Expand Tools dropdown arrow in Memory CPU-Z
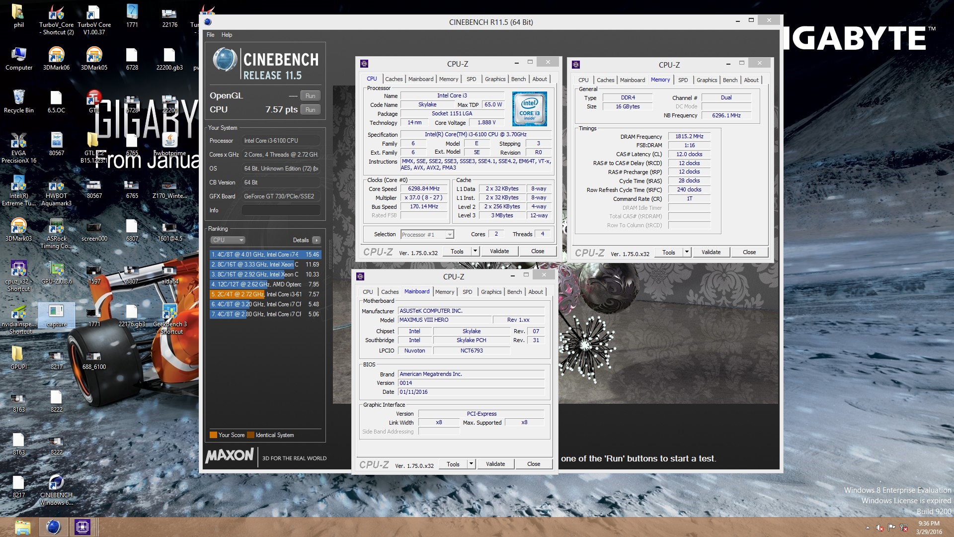Screen dimensions: 954x537 [687, 252]
